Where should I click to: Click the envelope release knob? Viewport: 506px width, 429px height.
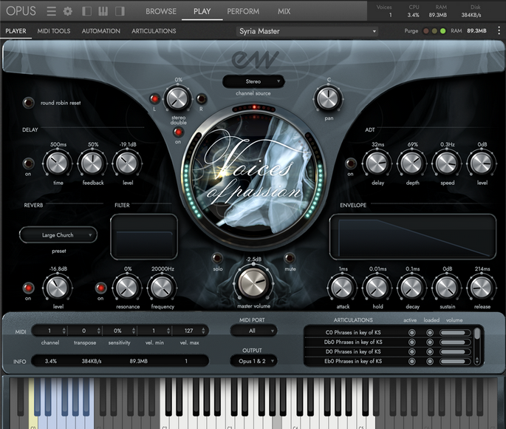pos(482,287)
